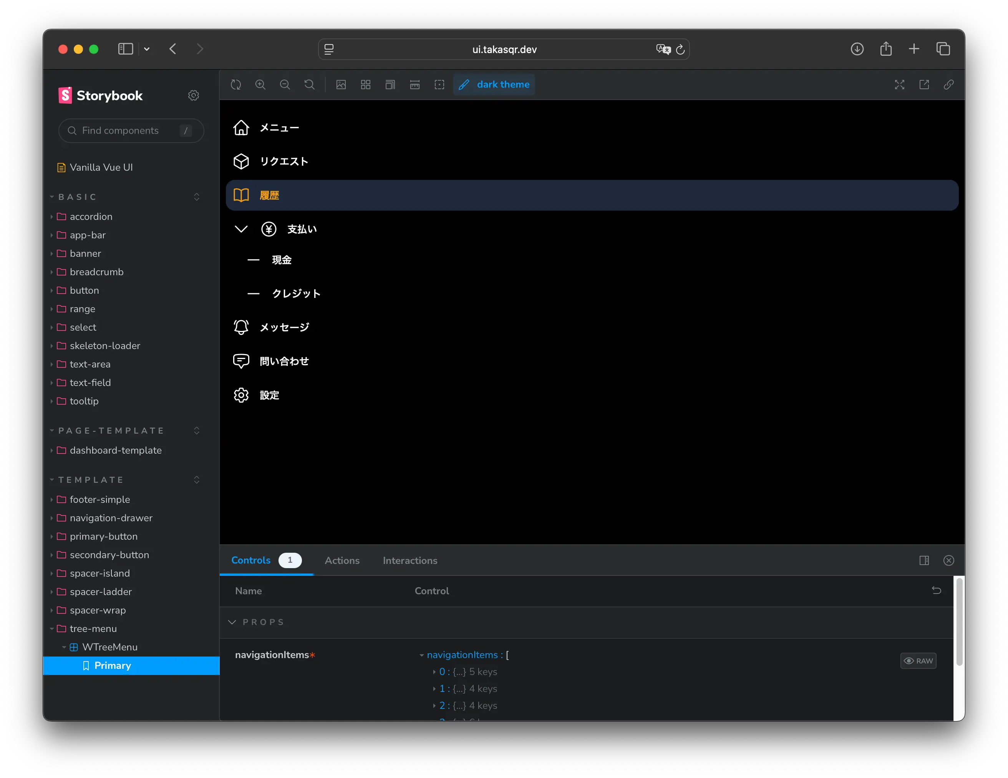The image size is (1008, 778).
Task: Copy the canvas link
Action: [x=948, y=85]
